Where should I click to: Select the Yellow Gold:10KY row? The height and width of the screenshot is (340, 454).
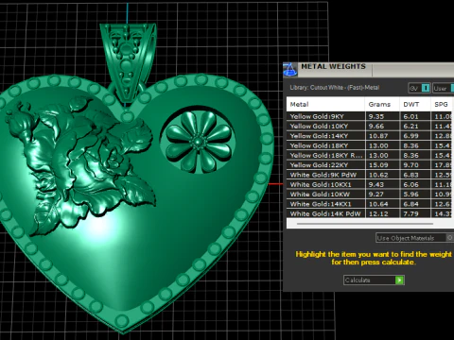370,127
